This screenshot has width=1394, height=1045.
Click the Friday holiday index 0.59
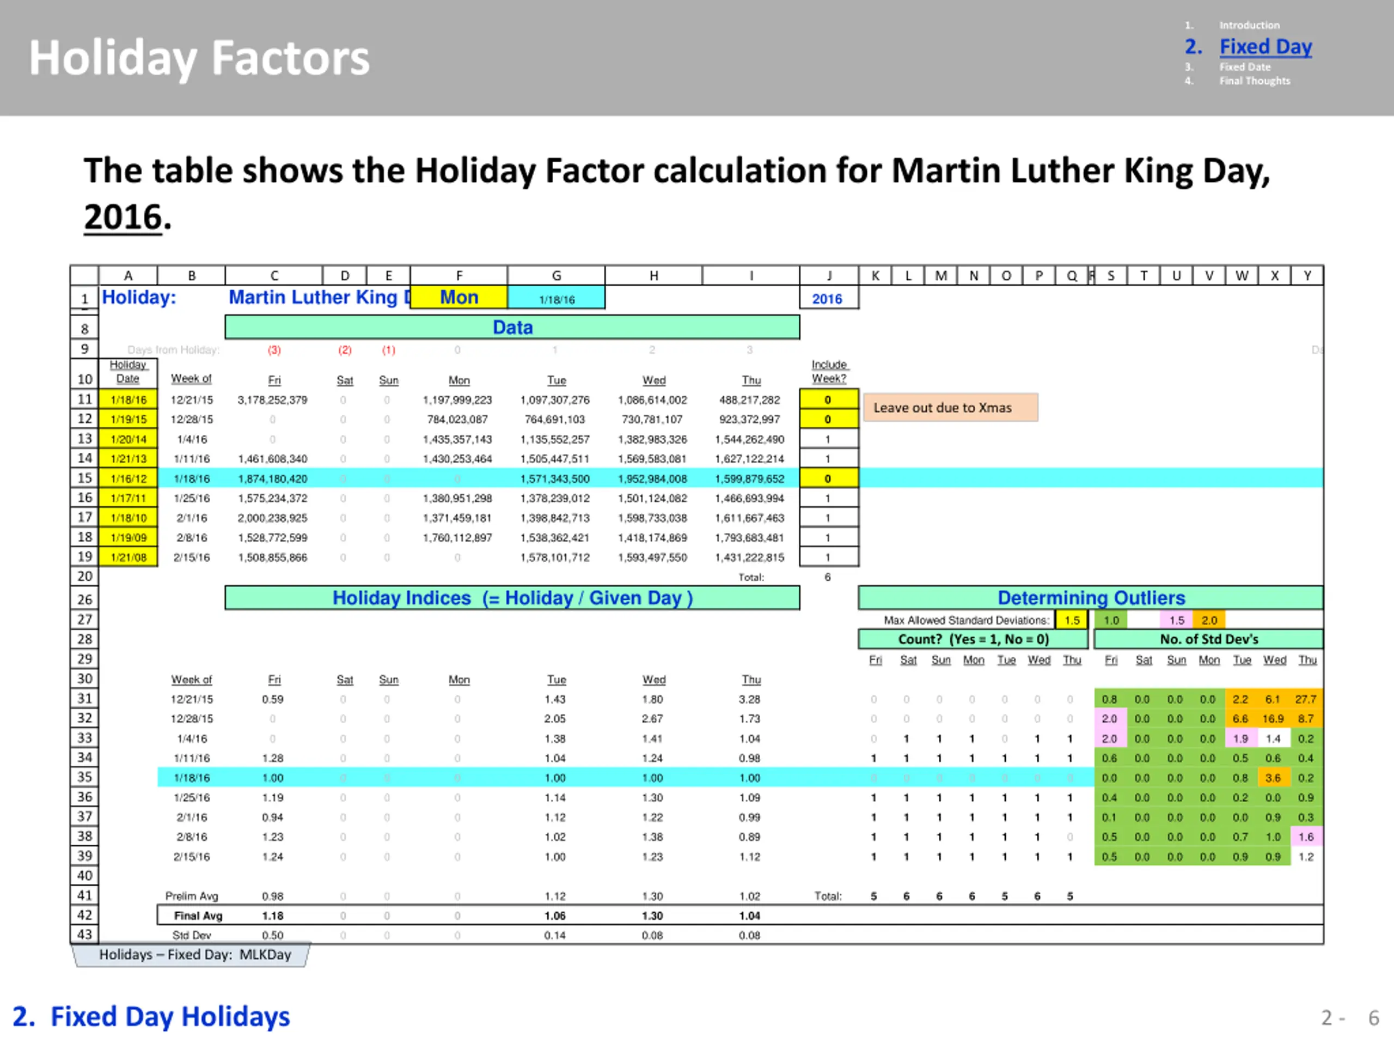click(x=272, y=699)
